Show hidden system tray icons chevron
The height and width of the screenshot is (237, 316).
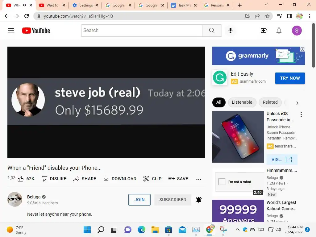point(238,230)
